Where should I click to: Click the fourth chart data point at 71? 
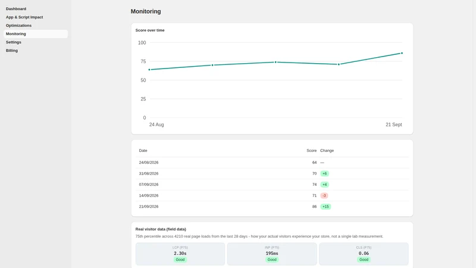339,64
